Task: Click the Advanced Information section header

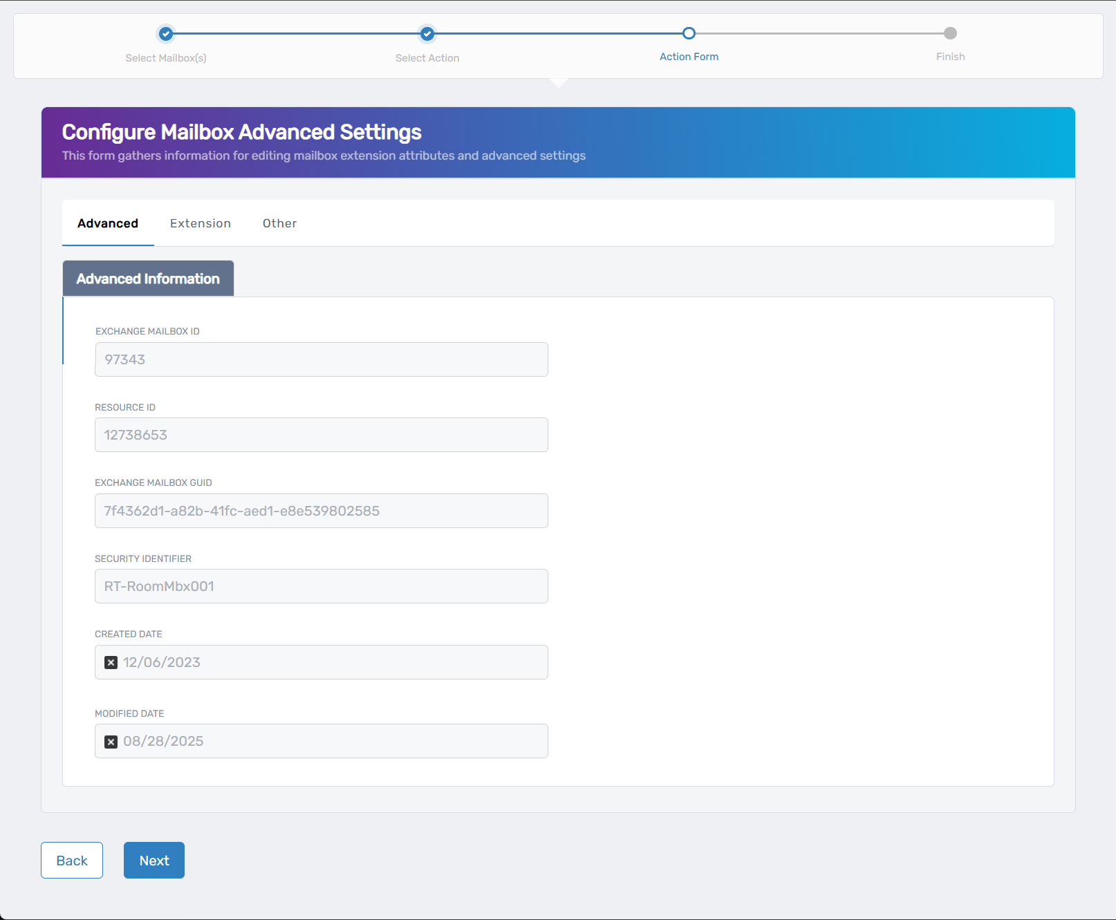Action: [x=147, y=278]
